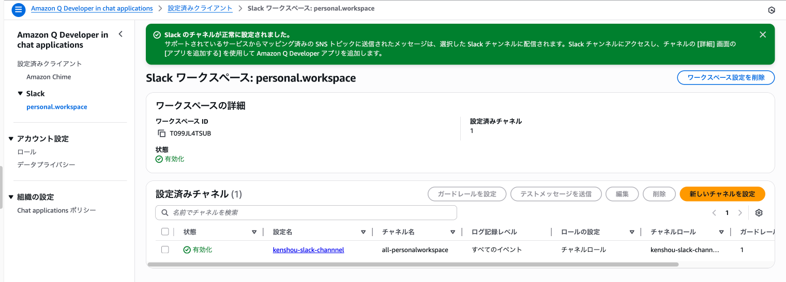Collapse the Slack section in sidebar
This screenshot has height=282, width=786.
click(20, 94)
